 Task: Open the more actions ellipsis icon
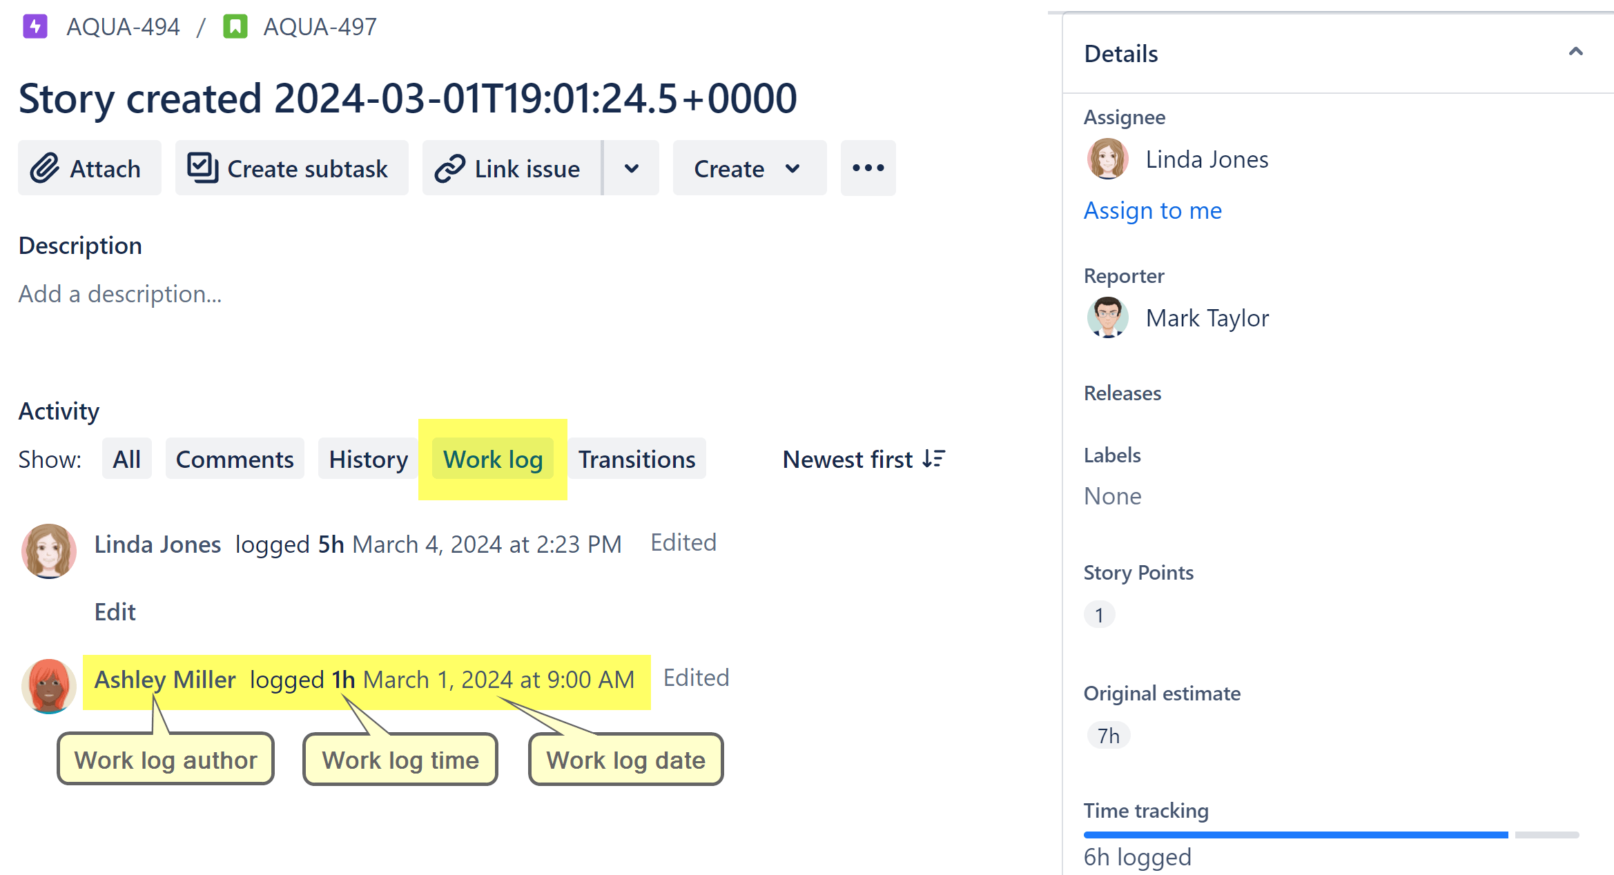coord(868,168)
